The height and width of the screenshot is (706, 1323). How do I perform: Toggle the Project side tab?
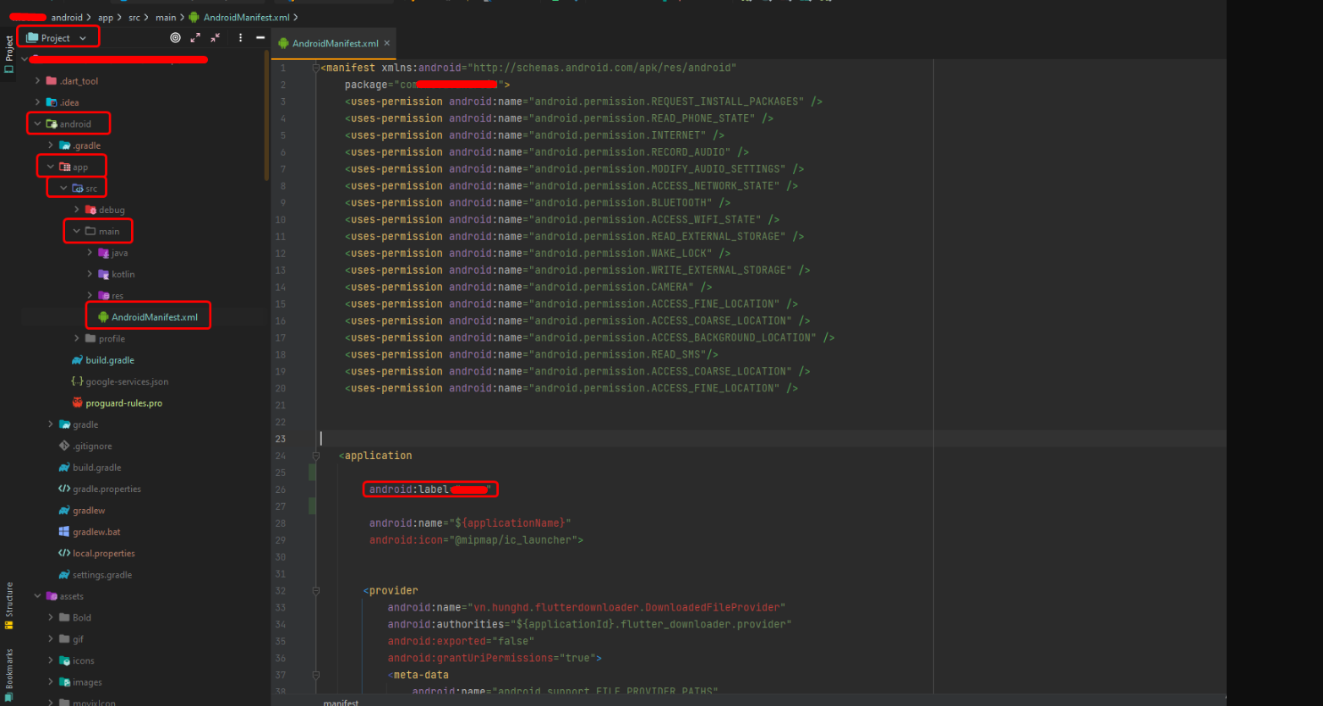(9, 54)
